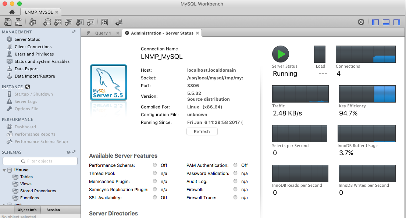406x218 pixels.
Task: Open Data Export
Action: tap(26, 69)
